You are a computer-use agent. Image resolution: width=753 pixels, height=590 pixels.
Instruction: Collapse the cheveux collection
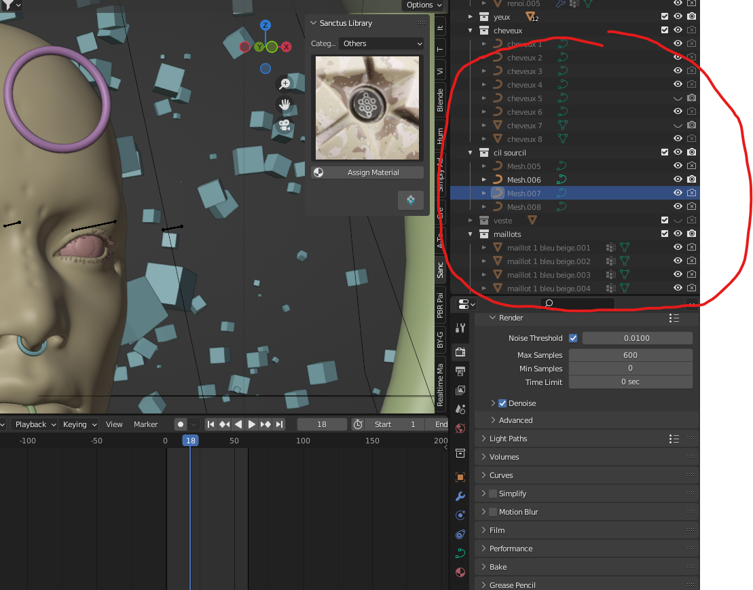click(470, 31)
